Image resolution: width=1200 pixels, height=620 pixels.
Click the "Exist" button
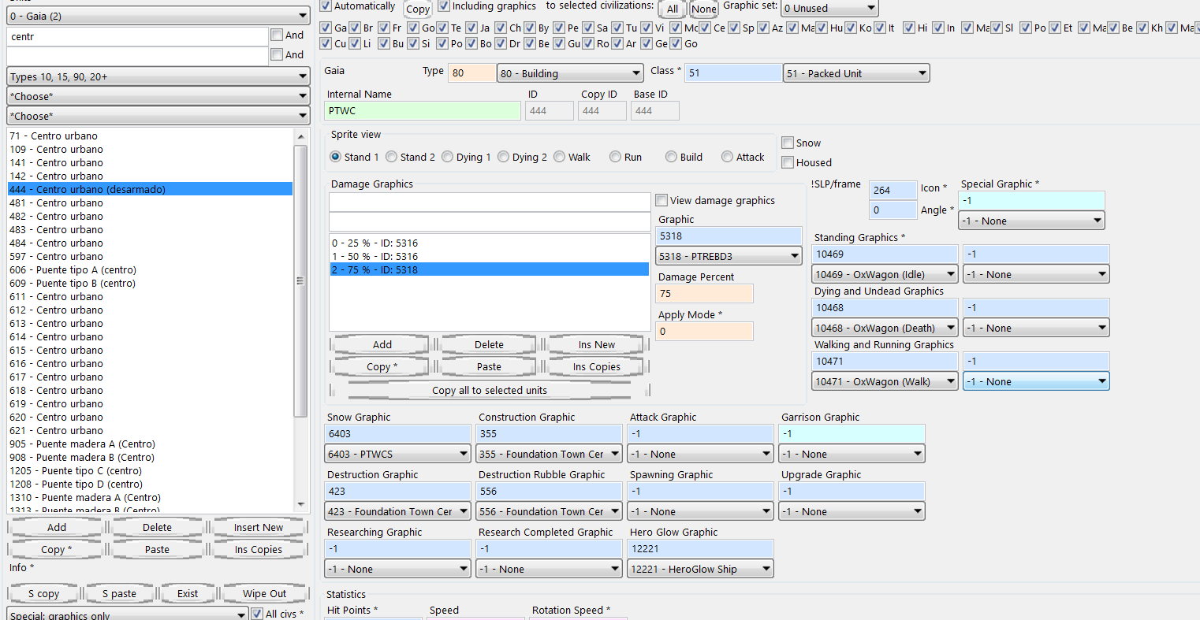(x=188, y=593)
